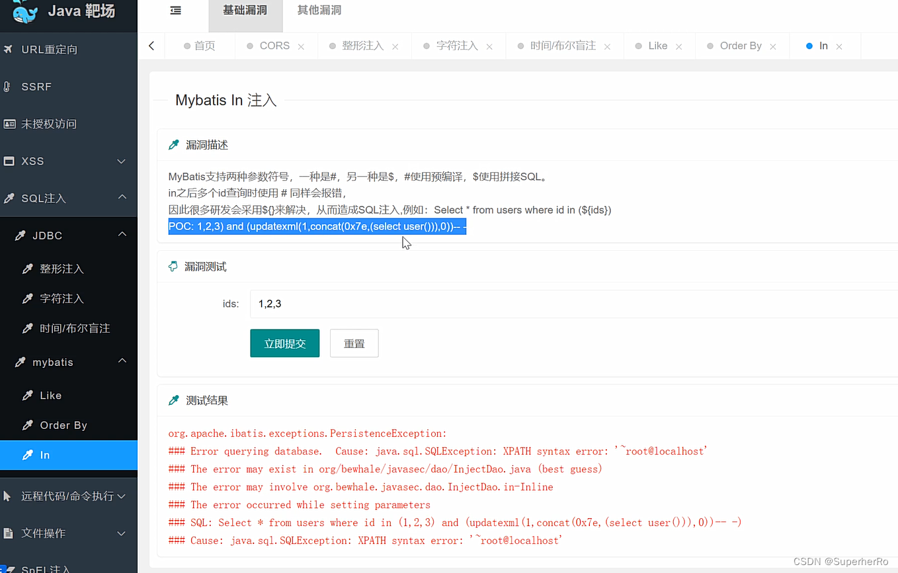Screen dimensions: 898x573
Task: Click the '### SQL: Select * from users' line
Action: point(455,523)
